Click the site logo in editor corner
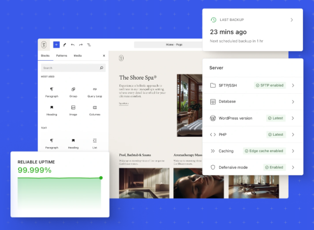This screenshot has width=314, height=230. [44, 45]
